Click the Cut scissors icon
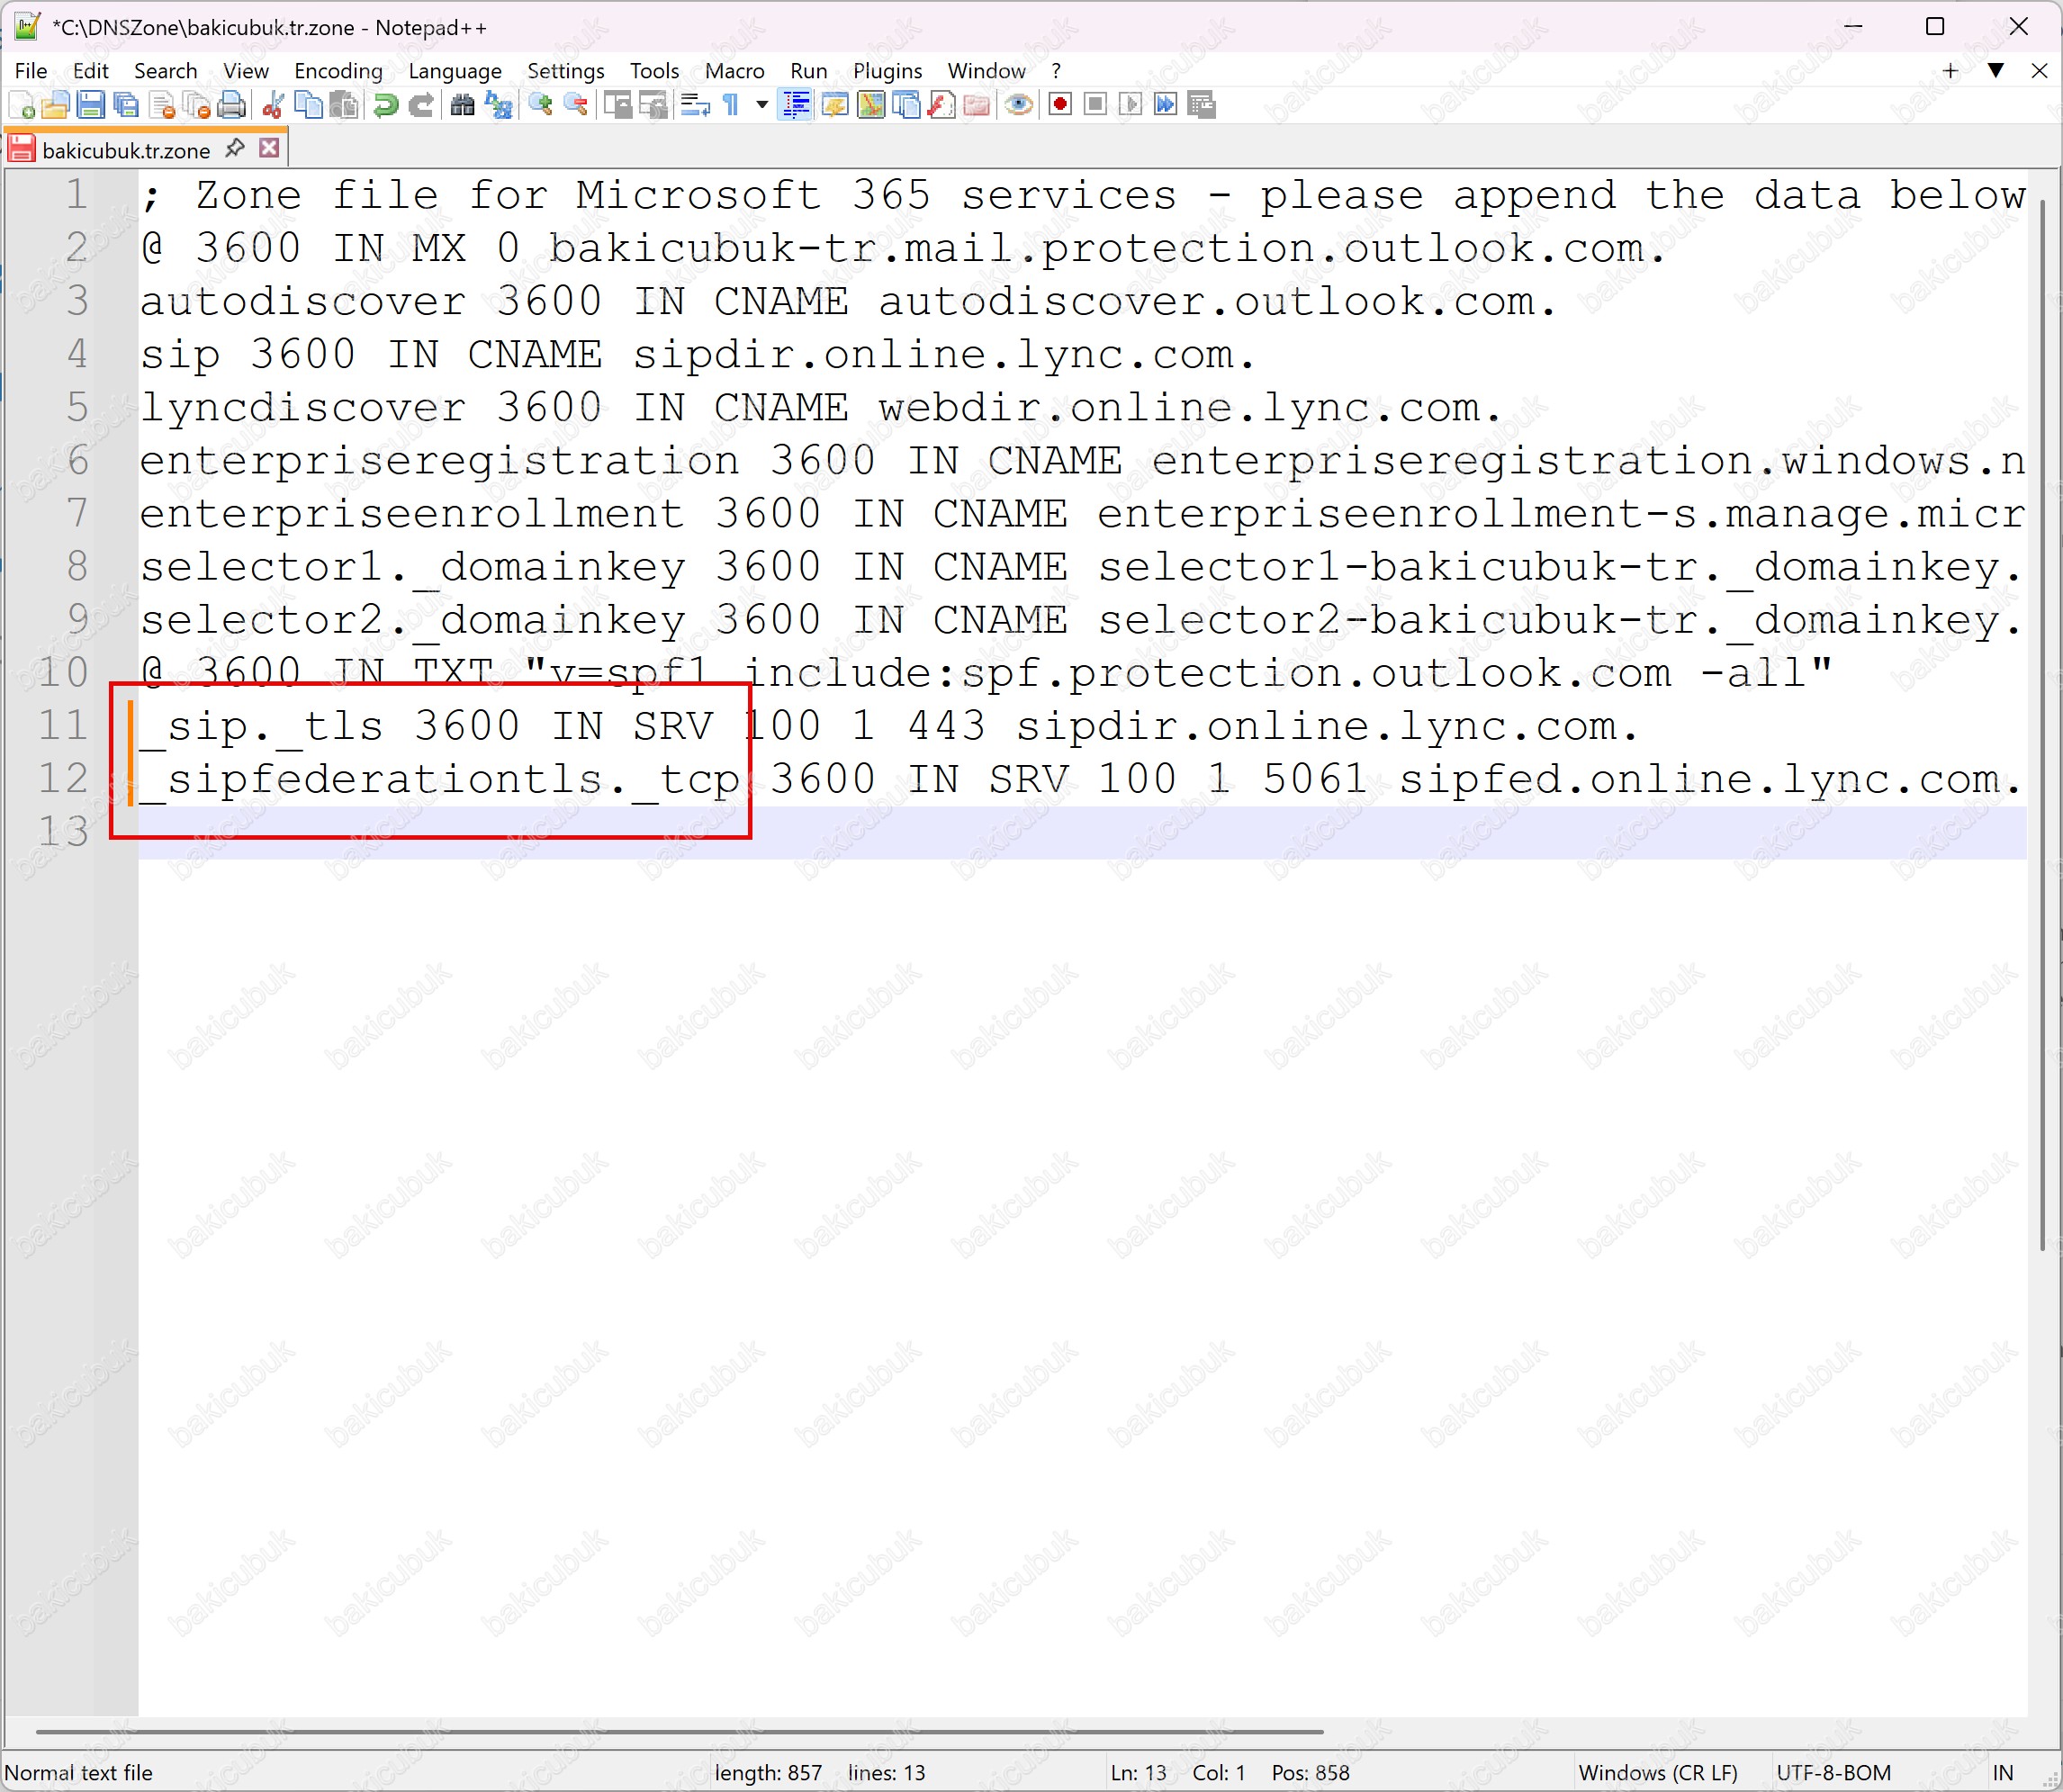 click(x=273, y=105)
